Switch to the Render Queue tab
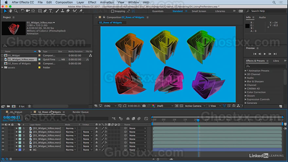The height and width of the screenshot is (162, 288). (81, 112)
